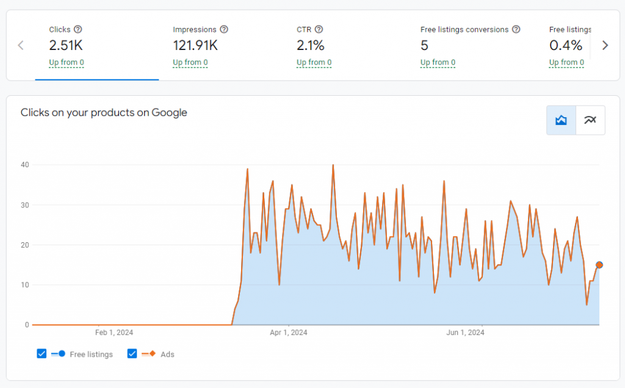Toggle the Ads series checkbox
625x388 pixels.
pos(132,354)
